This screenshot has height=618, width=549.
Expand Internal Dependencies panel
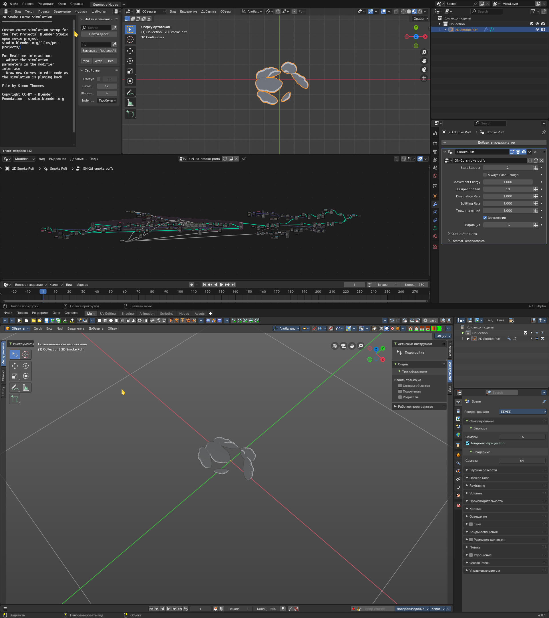point(468,241)
